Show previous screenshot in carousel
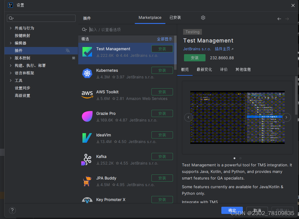This screenshot has width=299, height=219. (188, 117)
